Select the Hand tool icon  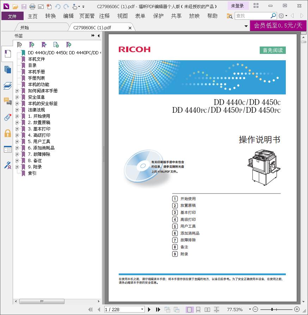coord(75,7)
